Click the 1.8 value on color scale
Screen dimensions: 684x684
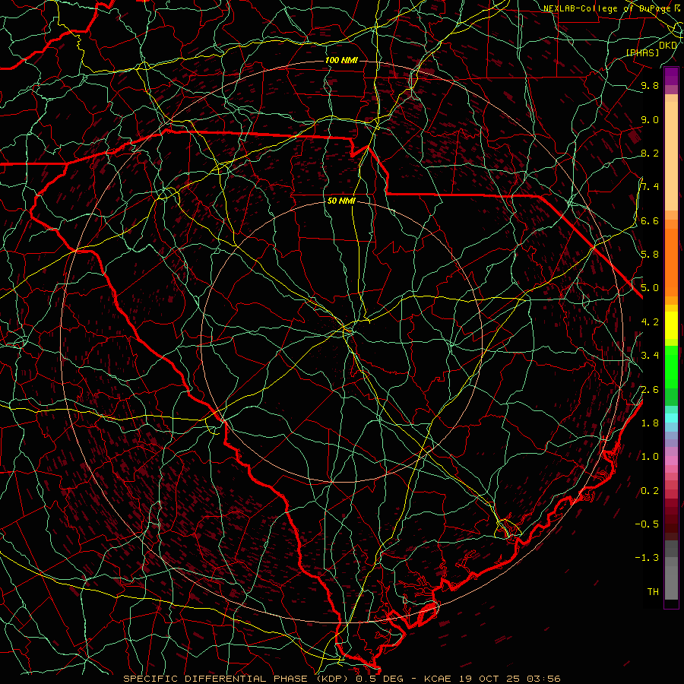(650, 423)
